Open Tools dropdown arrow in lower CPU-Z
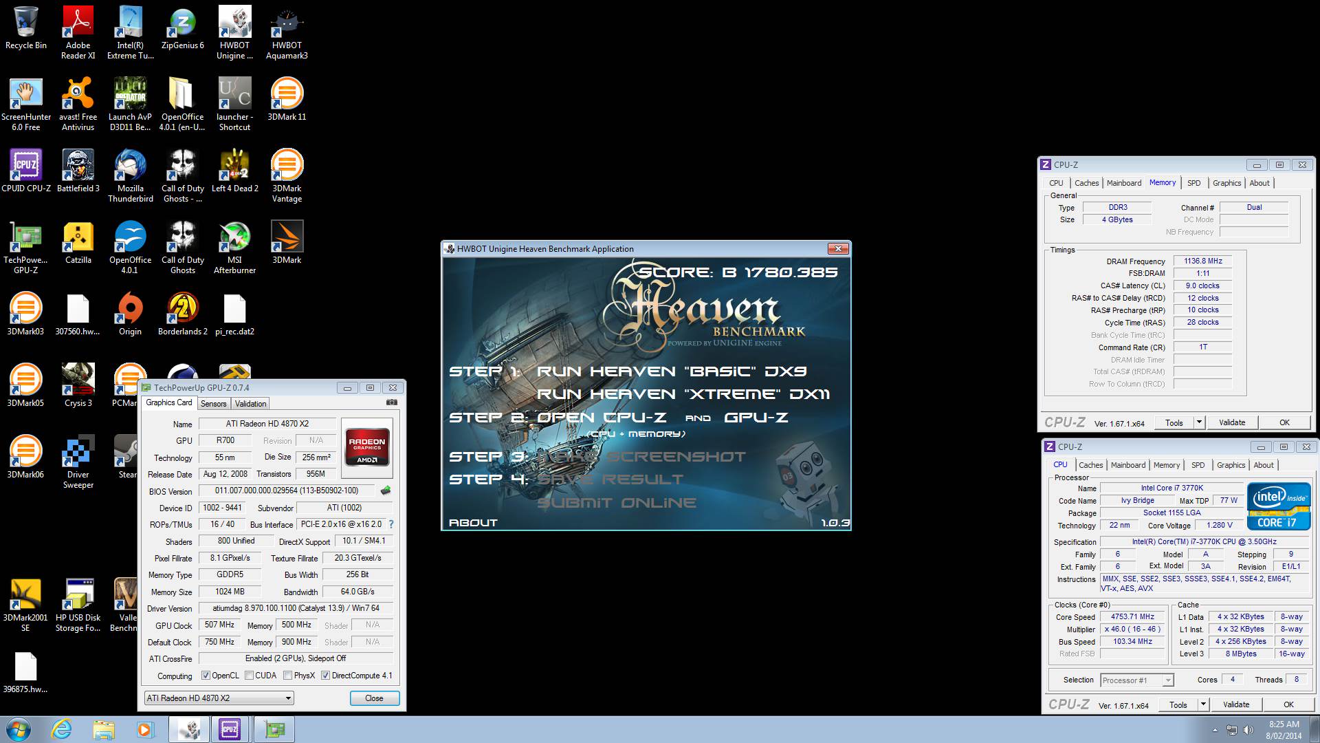The width and height of the screenshot is (1320, 743). [x=1204, y=704]
